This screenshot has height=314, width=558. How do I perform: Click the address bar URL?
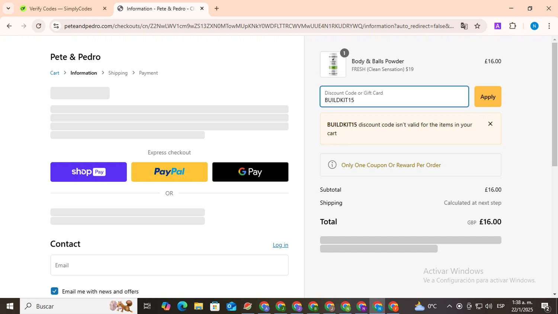click(x=259, y=26)
